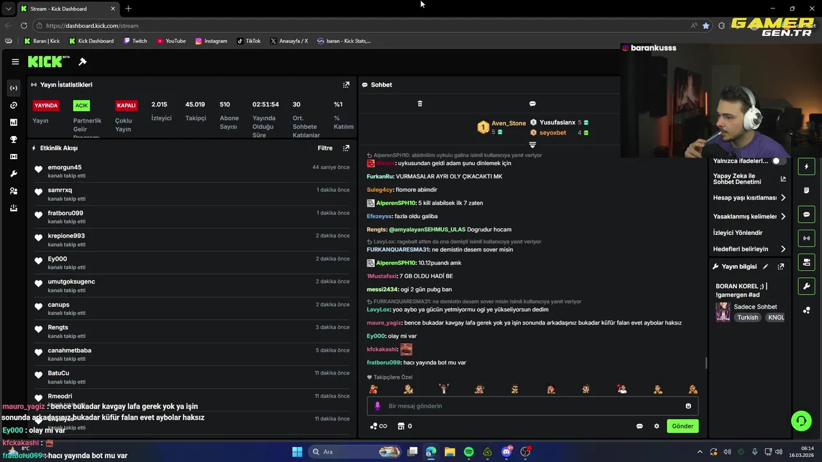This screenshot has height=462, width=822.
Task: Open Discord from the Windows taskbar
Action: 507,452
